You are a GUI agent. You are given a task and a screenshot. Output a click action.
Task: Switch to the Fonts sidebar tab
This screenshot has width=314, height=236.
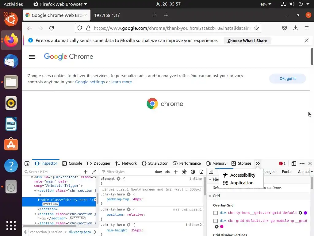287,172
